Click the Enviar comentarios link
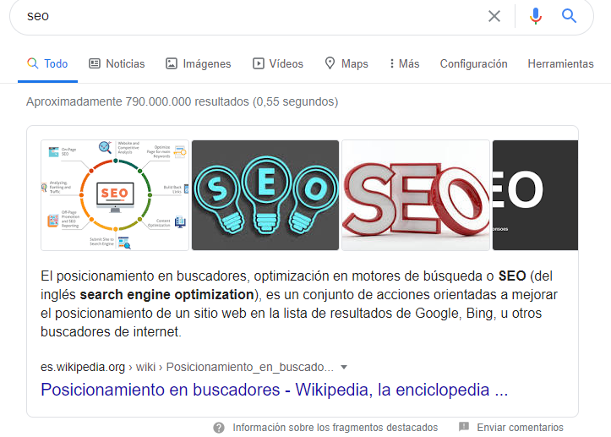 click(520, 428)
